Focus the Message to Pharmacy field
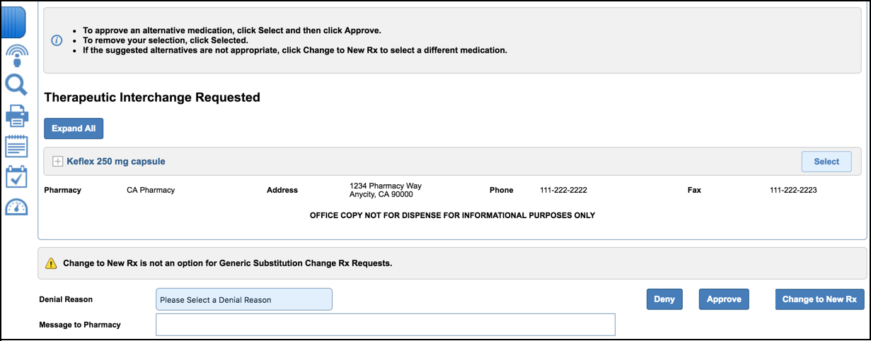This screenshot has height=341, width=871. 385,325
